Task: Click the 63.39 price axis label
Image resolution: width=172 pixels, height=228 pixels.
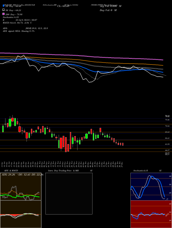Action: click(168, 144)
